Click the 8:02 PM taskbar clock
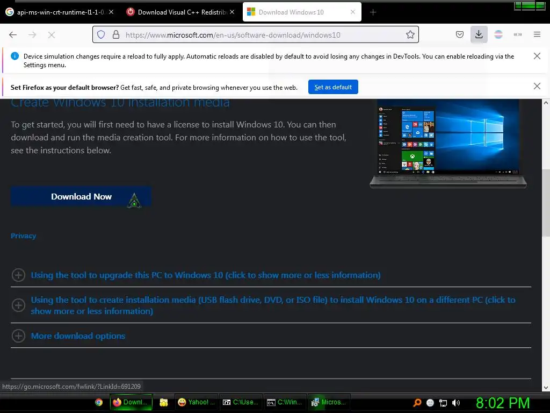The height and width of the screenshot is (413, 550). point(503,403)
